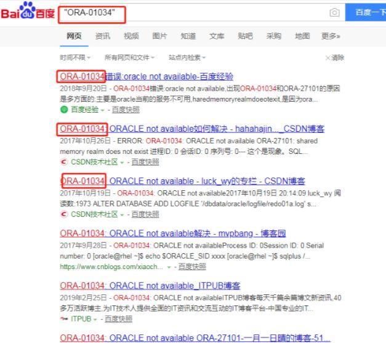
Task: Expand dropdown arrow beside cnblogs URL
Action: click(169, 267)
